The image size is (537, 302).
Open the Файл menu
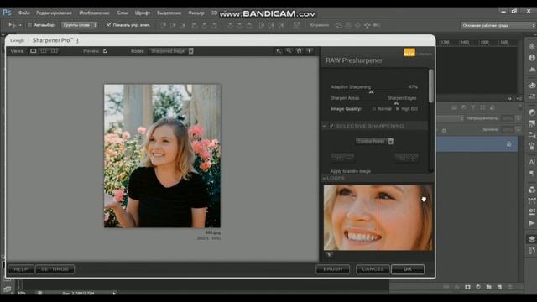tap(24, 13)
